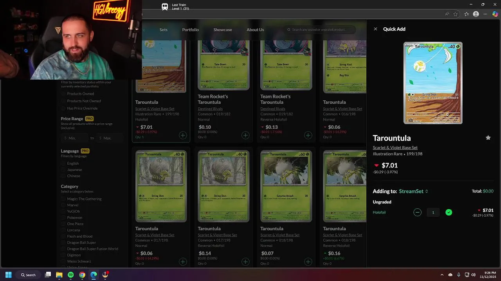
Task: Open the Showcase tab
Action: click(223, 30)
